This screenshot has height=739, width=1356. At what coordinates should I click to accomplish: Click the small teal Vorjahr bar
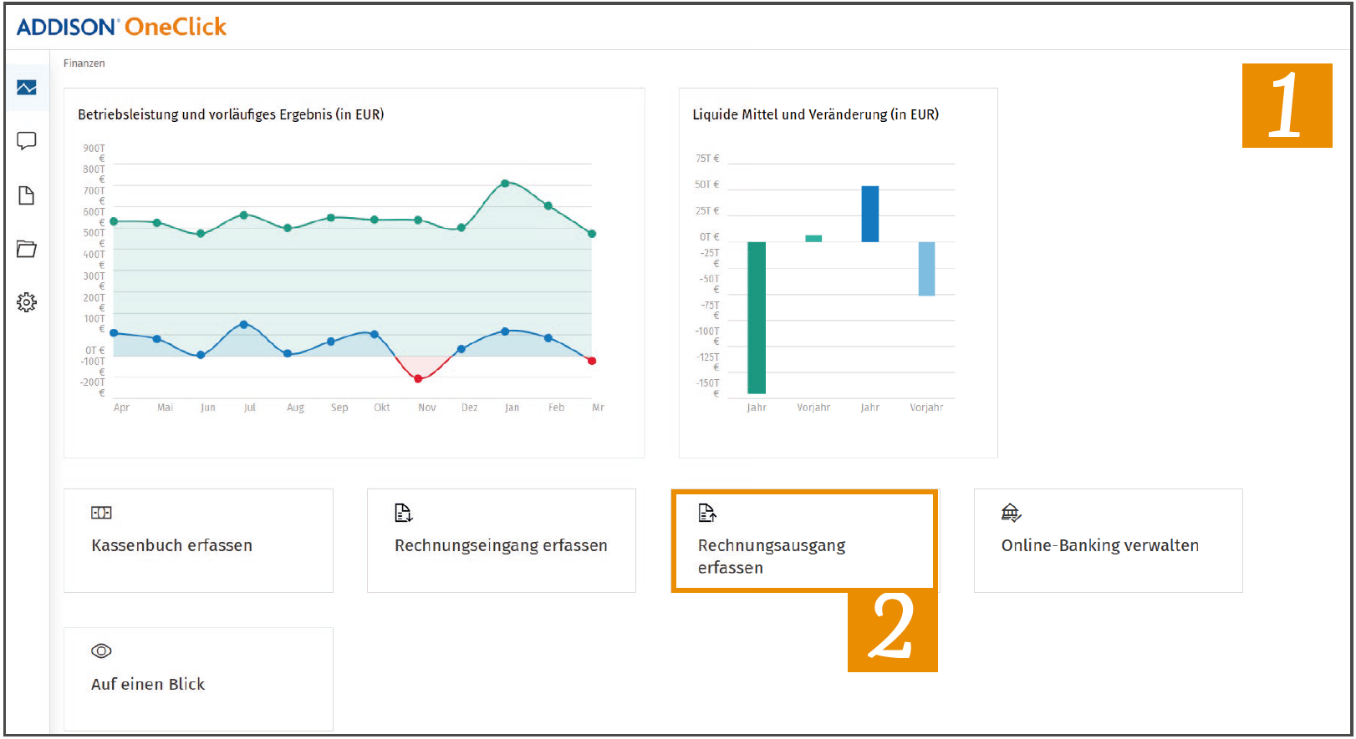point(813,239)
